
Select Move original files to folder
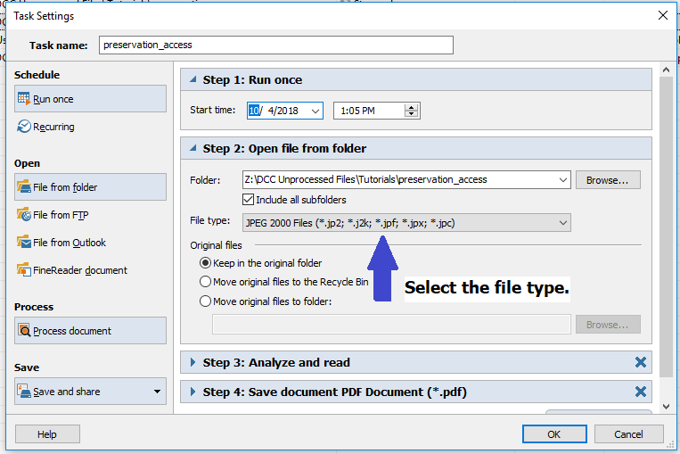(x=206, y=301)
